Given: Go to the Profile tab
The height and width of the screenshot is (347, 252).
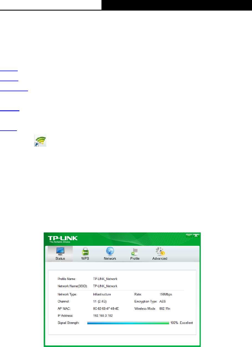Looking at the screenshot, I should click(135, 254).
